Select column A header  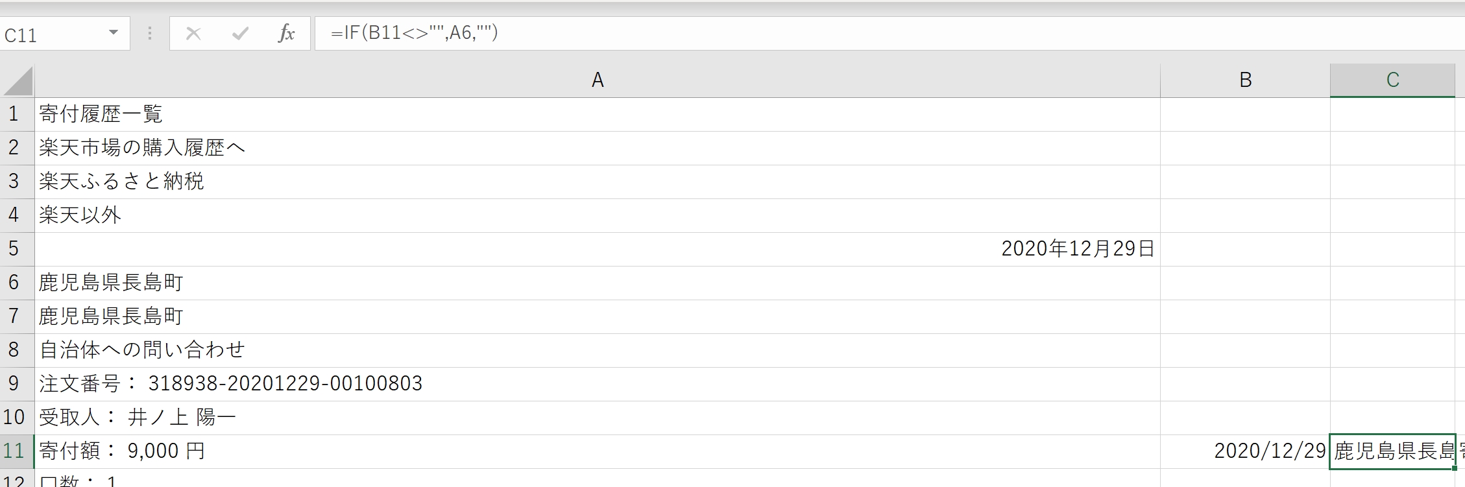pos(598,81)
